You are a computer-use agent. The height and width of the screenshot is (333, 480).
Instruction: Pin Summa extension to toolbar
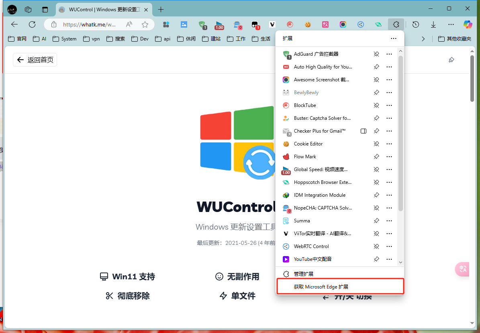tap(376, 221)
